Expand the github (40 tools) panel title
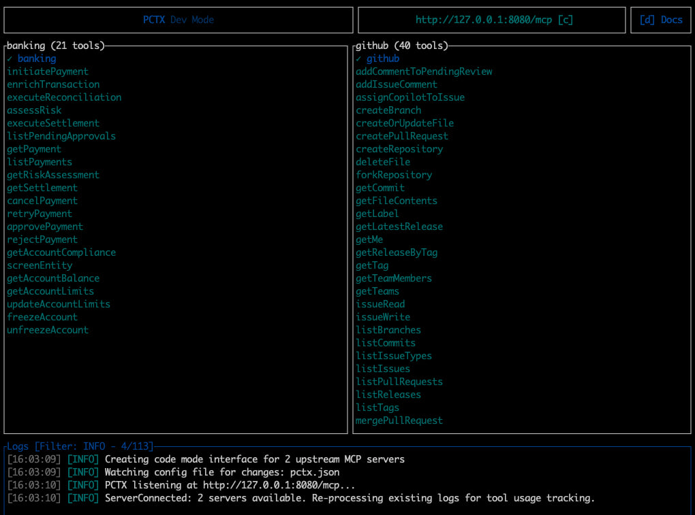This screenshot has height=515, width=695. click(402, 46)
